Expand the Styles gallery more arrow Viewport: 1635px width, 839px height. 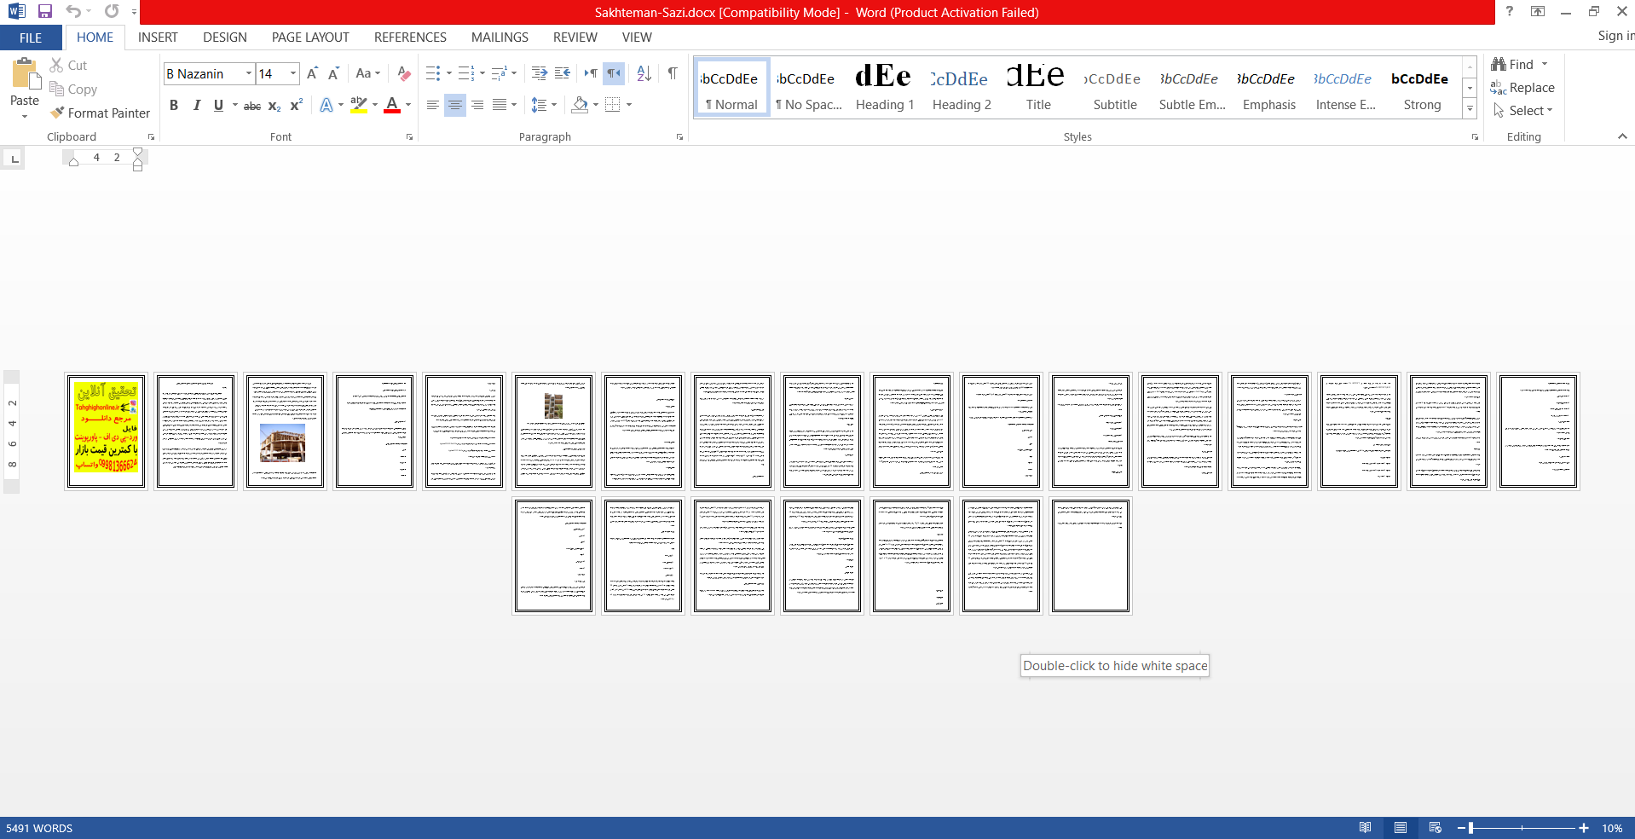[x=1470, y=108]
